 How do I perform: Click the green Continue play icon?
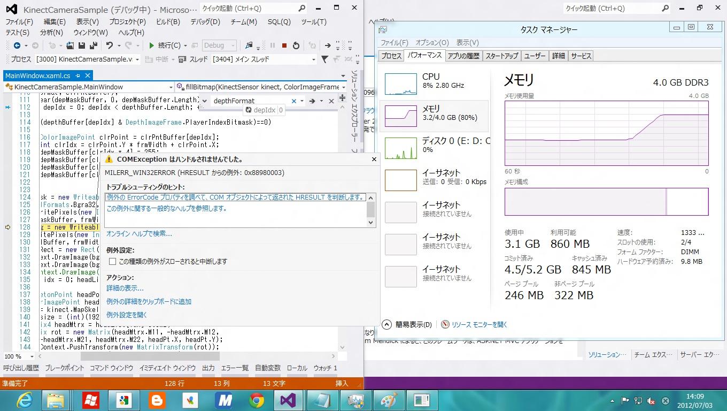point(152,45)
